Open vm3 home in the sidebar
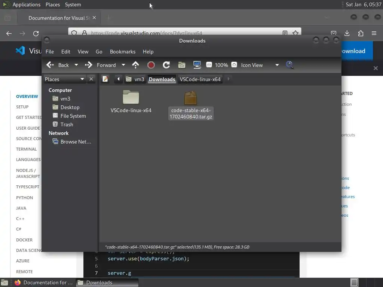Viewport: 383px width, 287px height. [62, 99]
